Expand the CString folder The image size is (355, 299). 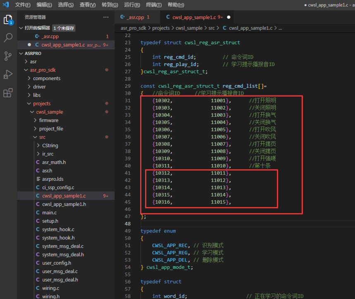(x=38, y=146)
